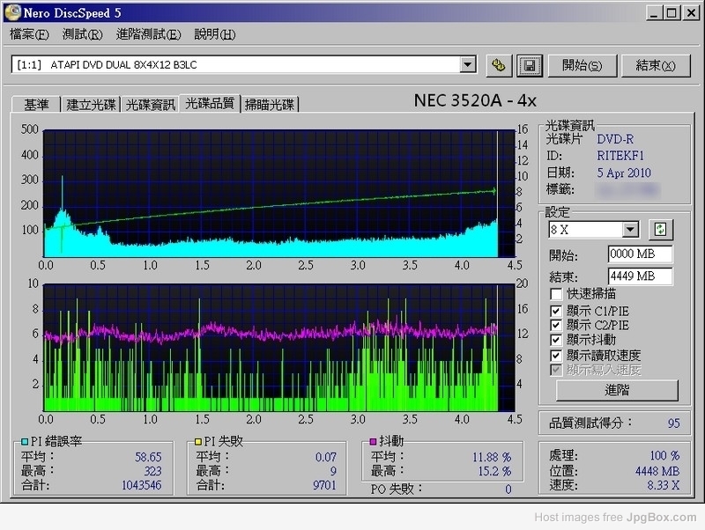Click the copy to clipboard icon

pyautogui.click(x=499, y=65)
